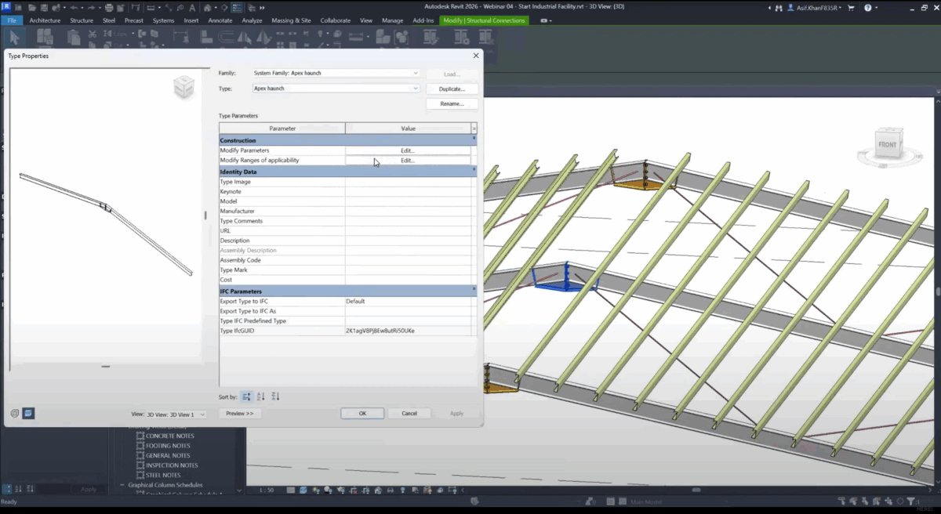Switch to the Steel ribbon tab
This screenshot has height=514, width=941.
click(109, 20)
